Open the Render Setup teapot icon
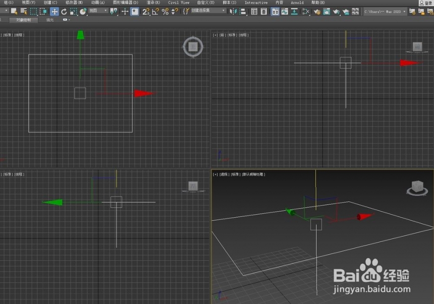The height and width of the screenshot is (304, 434). (x=317, y=12)
